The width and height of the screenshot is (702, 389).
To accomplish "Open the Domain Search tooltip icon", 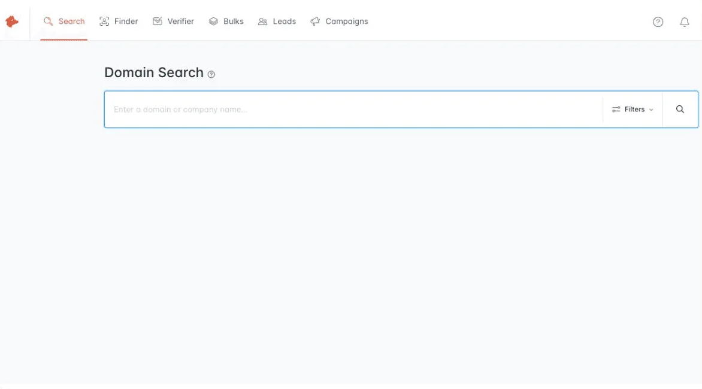I will (x=211, y=74).
